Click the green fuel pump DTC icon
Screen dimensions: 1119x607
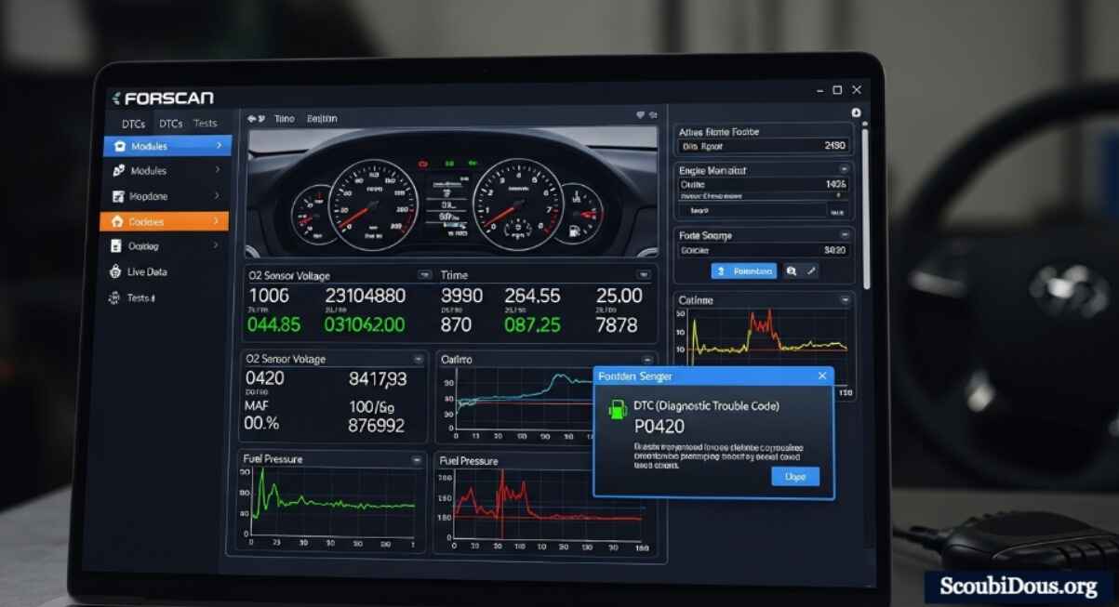(x=617, y=411)
